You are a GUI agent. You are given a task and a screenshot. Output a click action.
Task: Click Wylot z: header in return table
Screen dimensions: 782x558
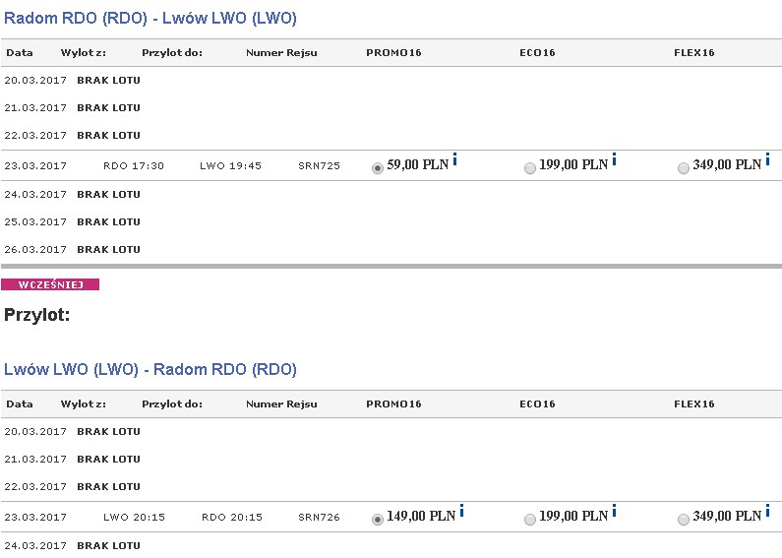click(84, 404)
